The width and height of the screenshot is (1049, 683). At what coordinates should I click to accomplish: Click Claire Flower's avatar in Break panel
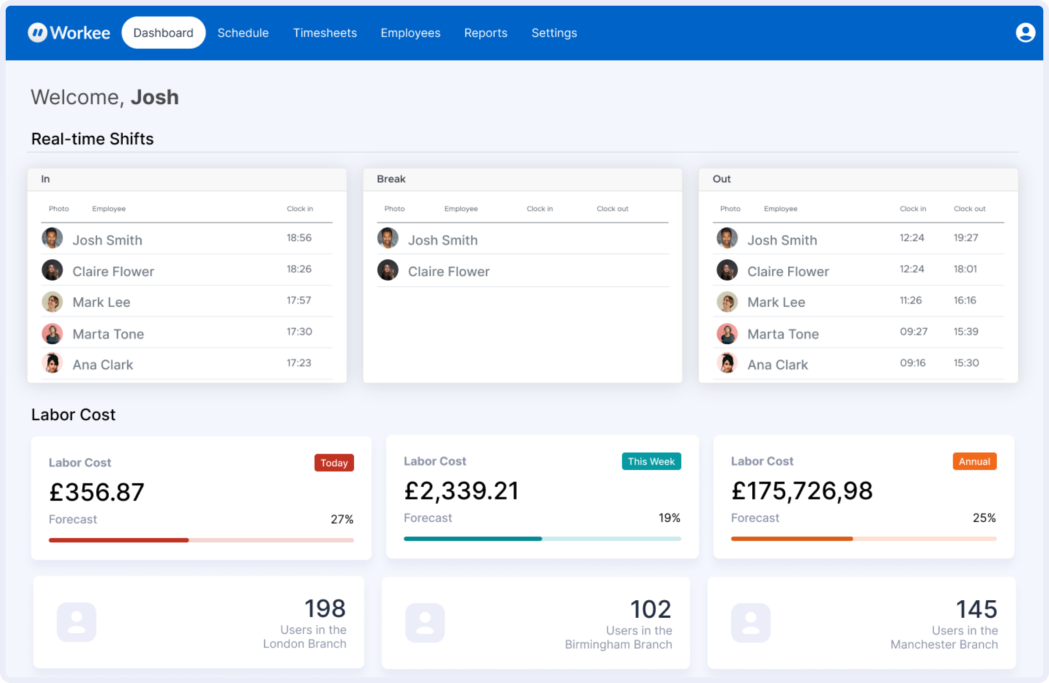tap(388, 270)
